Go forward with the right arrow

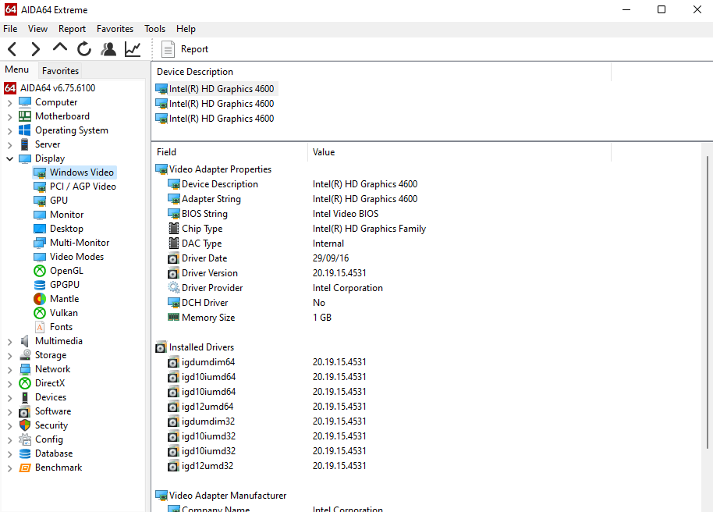35,49
